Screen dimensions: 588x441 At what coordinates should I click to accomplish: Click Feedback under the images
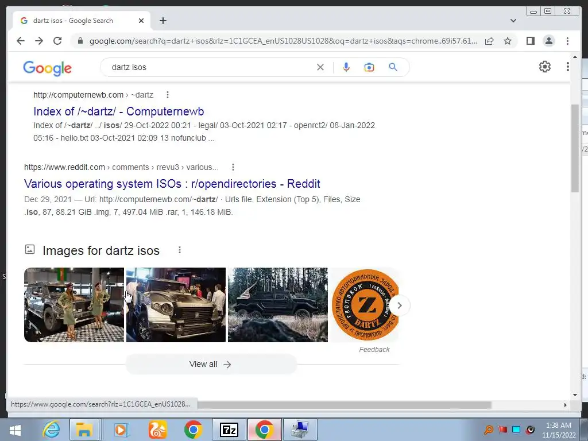[374, 350]
